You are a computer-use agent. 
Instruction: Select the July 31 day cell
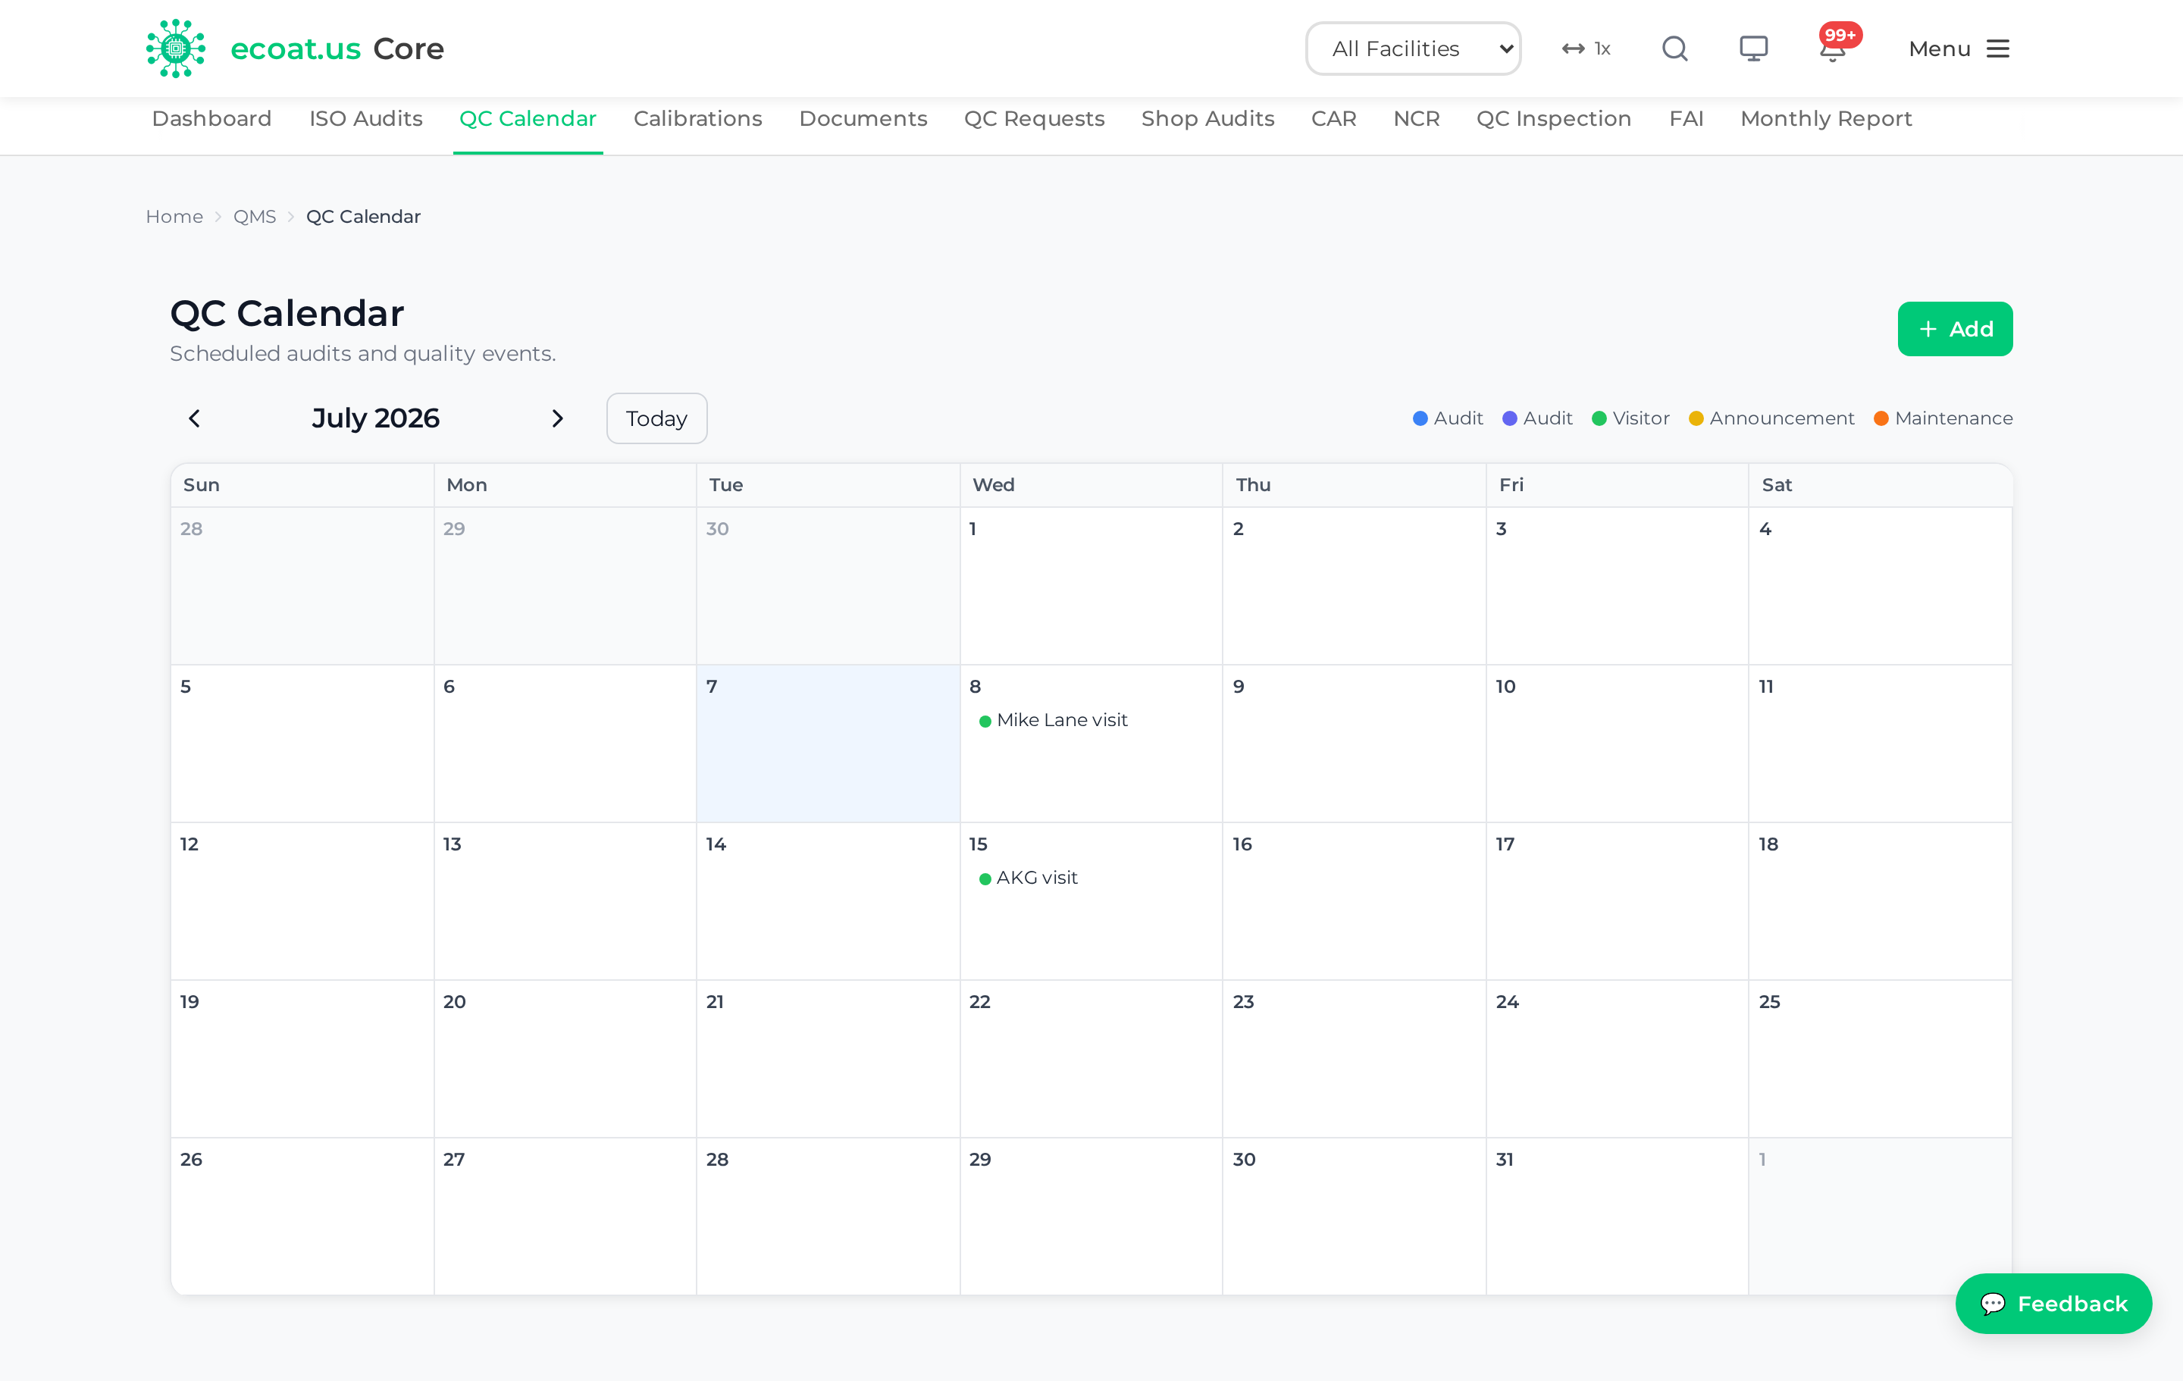tap(1616, 1216)
